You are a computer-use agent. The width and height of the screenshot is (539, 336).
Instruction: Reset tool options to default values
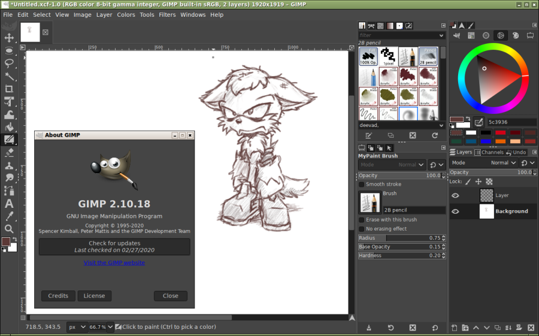point(435,328)
